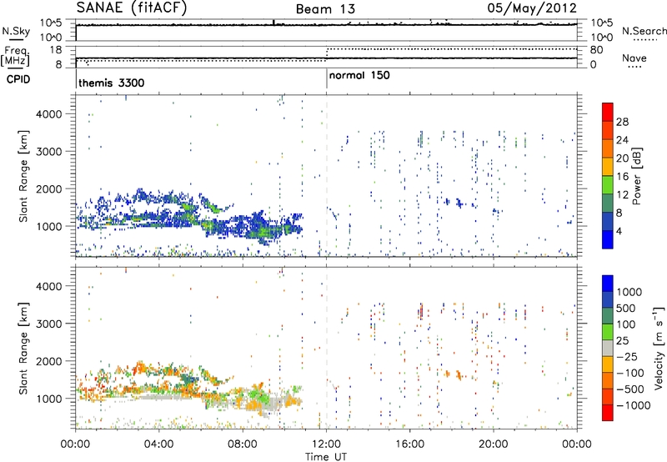The height and width of the screenshot is (462, 667).
Task: Click the 'normal 150' CPID annotation
Action: click(x=359, y=75)
